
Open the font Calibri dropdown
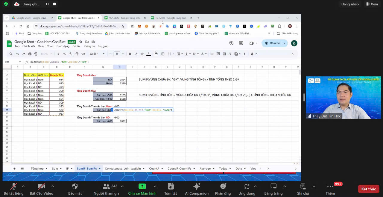click(x=97, y=54)
